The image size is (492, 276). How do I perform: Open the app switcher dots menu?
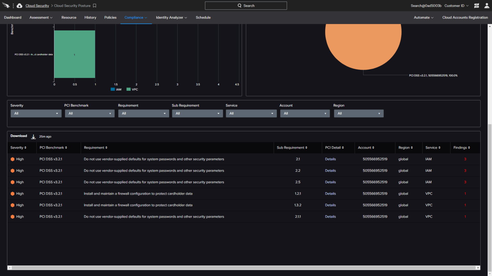[x=13, y=5]
